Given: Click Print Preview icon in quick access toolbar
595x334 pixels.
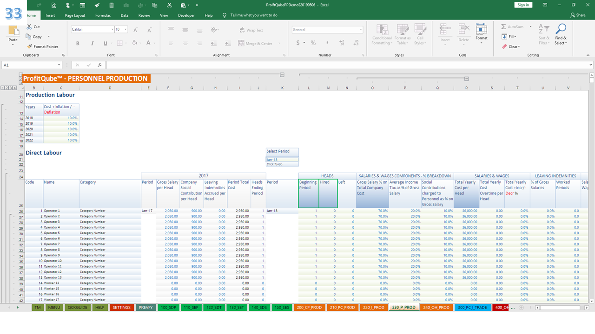Looking at the screenshot, I should [54, 5].
